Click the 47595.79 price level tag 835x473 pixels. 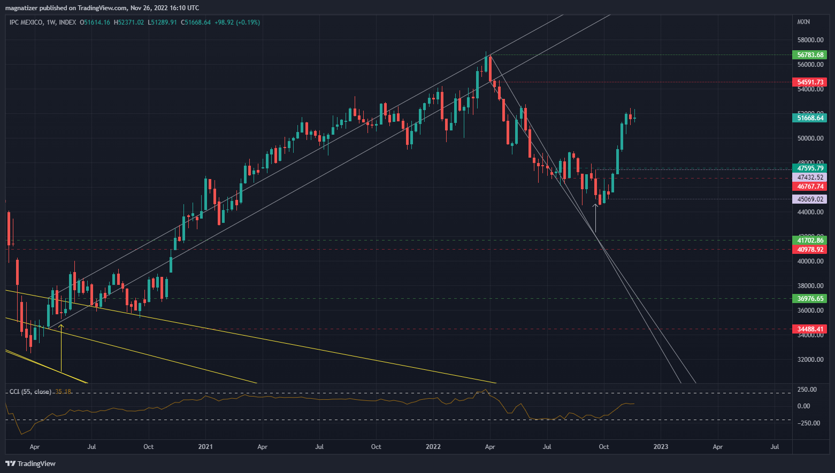pyautogui.click(x=810, y=168)
